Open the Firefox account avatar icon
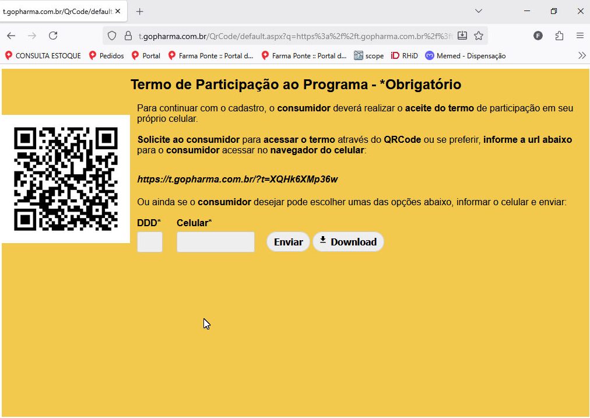The width and height of the screenshot is (590, 418). 538,36
